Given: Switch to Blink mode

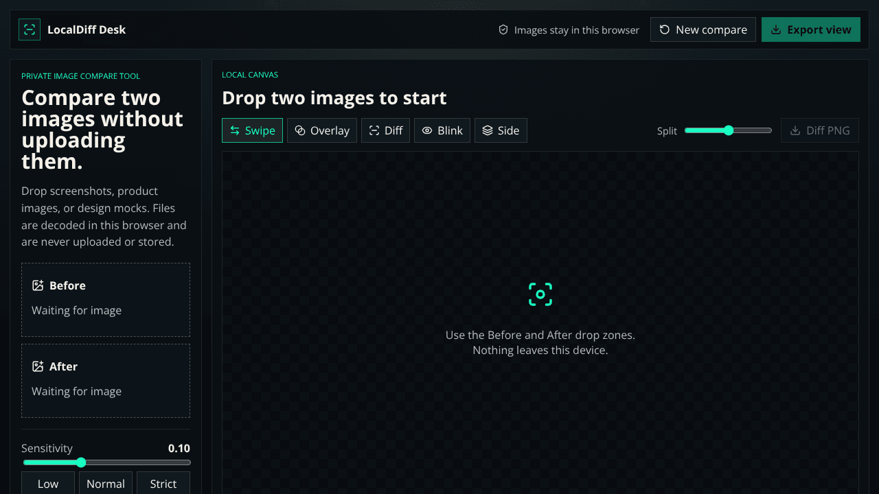Looking at the screenshot, I should pyautogui.click(x=442, y=130).
